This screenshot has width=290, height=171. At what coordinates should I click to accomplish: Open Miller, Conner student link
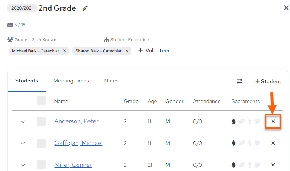tap(73, 165)
